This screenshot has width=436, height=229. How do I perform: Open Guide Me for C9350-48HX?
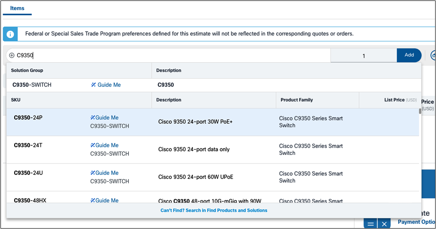point(105,200)
